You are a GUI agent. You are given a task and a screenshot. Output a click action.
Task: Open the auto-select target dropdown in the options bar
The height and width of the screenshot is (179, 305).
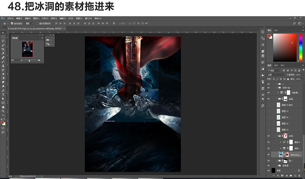coord(29,23)
